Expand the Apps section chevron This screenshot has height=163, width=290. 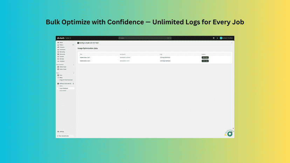(x=74, y=73)
